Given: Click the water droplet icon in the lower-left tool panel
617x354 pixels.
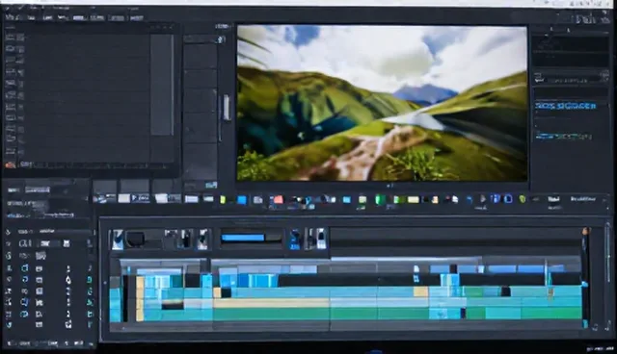Looking at the screenshot, I should pyautogui.click(x=68, y=280).
